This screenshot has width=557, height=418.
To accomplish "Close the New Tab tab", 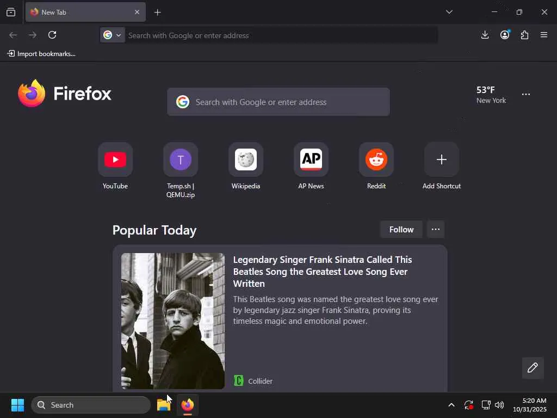I will (x=137, y=12).
